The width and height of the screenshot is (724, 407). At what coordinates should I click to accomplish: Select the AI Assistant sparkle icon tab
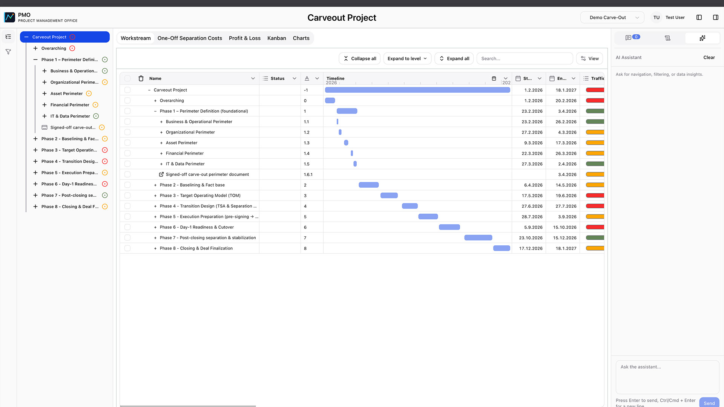coord(702,38)
